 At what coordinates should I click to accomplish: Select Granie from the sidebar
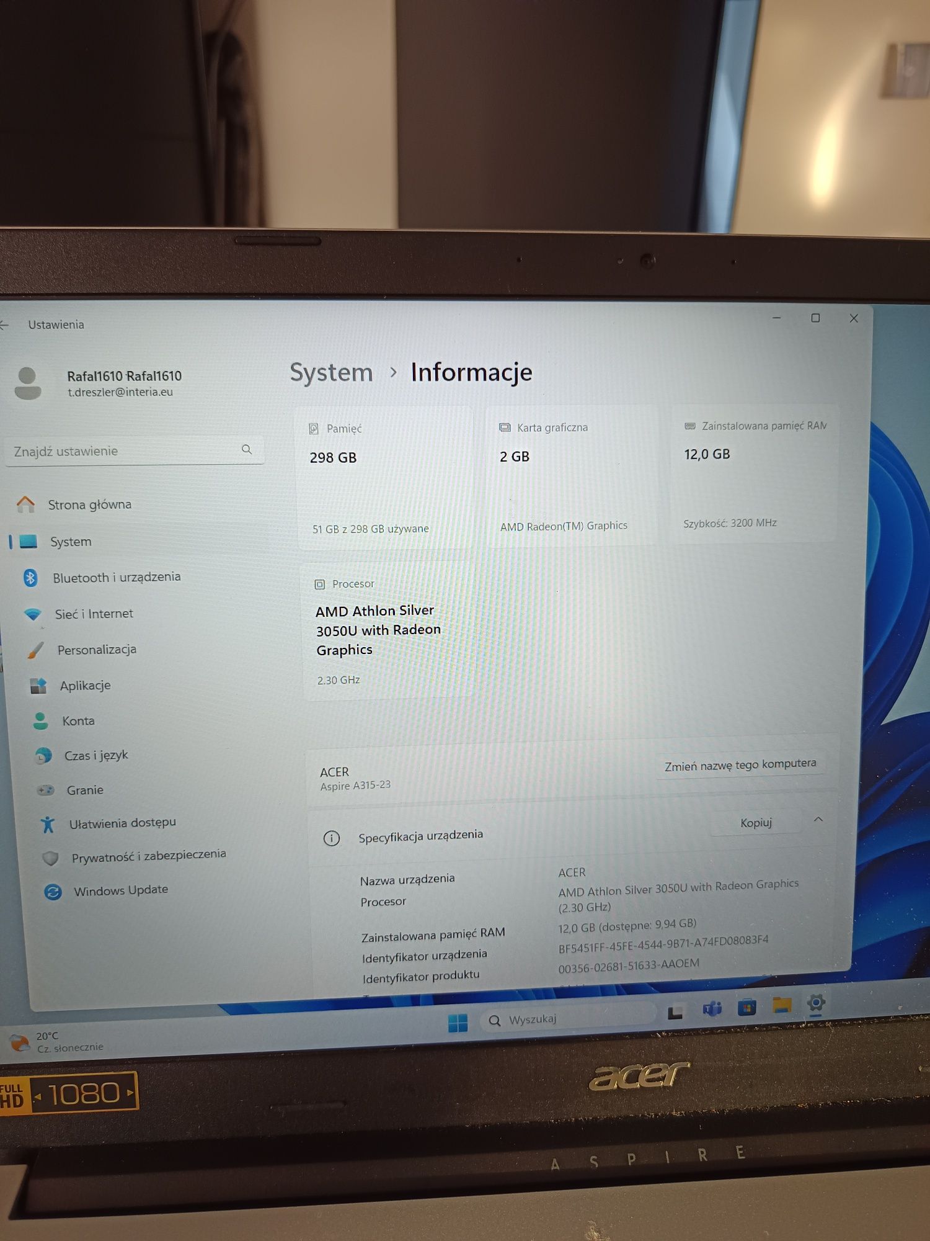click(85, 790)
